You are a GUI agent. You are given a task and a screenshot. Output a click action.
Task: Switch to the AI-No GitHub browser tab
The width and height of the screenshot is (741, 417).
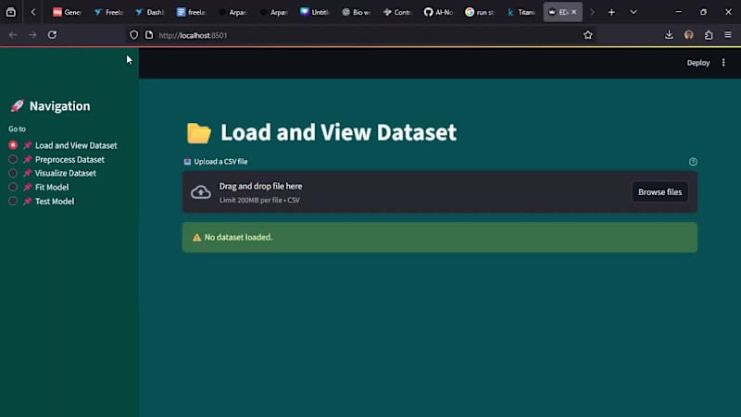pyautogui.click(x=438, y=12)
